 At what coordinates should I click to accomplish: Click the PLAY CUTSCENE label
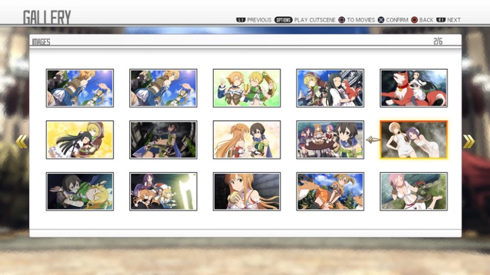click(x=315, y=20)
